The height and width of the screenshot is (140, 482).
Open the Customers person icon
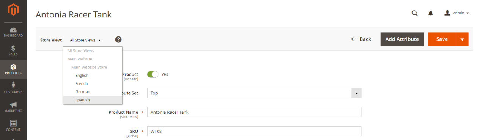tap(13, 85)
